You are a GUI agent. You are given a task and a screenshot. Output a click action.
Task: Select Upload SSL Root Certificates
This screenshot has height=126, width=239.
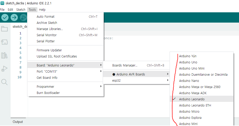66,56
